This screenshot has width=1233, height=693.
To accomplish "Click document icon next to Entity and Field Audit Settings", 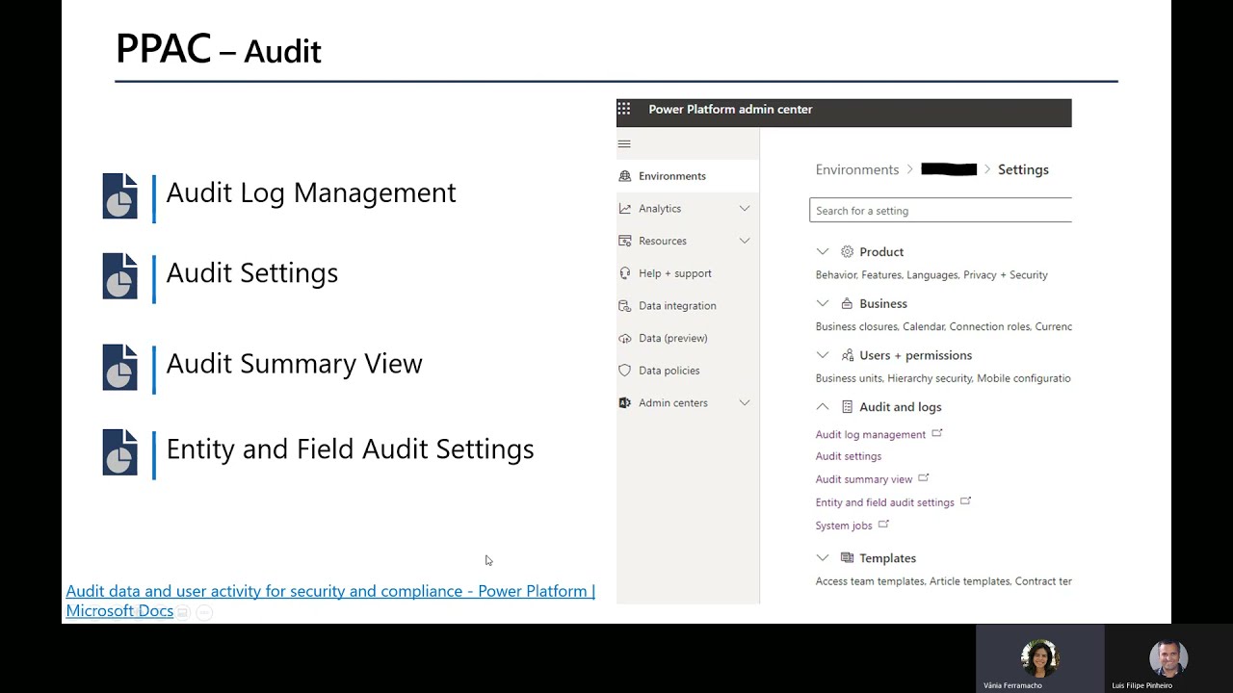I will pyautogui.click(x=120, y=452).
